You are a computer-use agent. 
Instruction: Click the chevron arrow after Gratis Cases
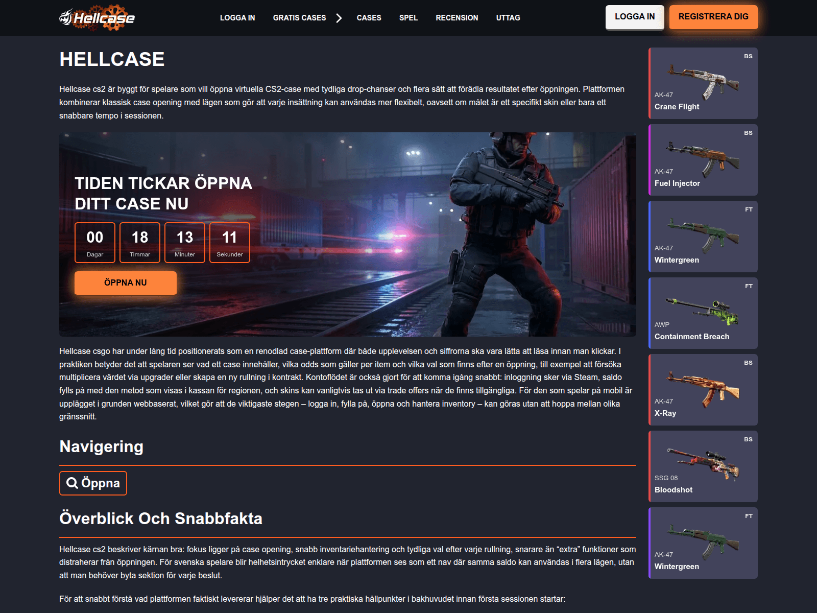[339, 18]
